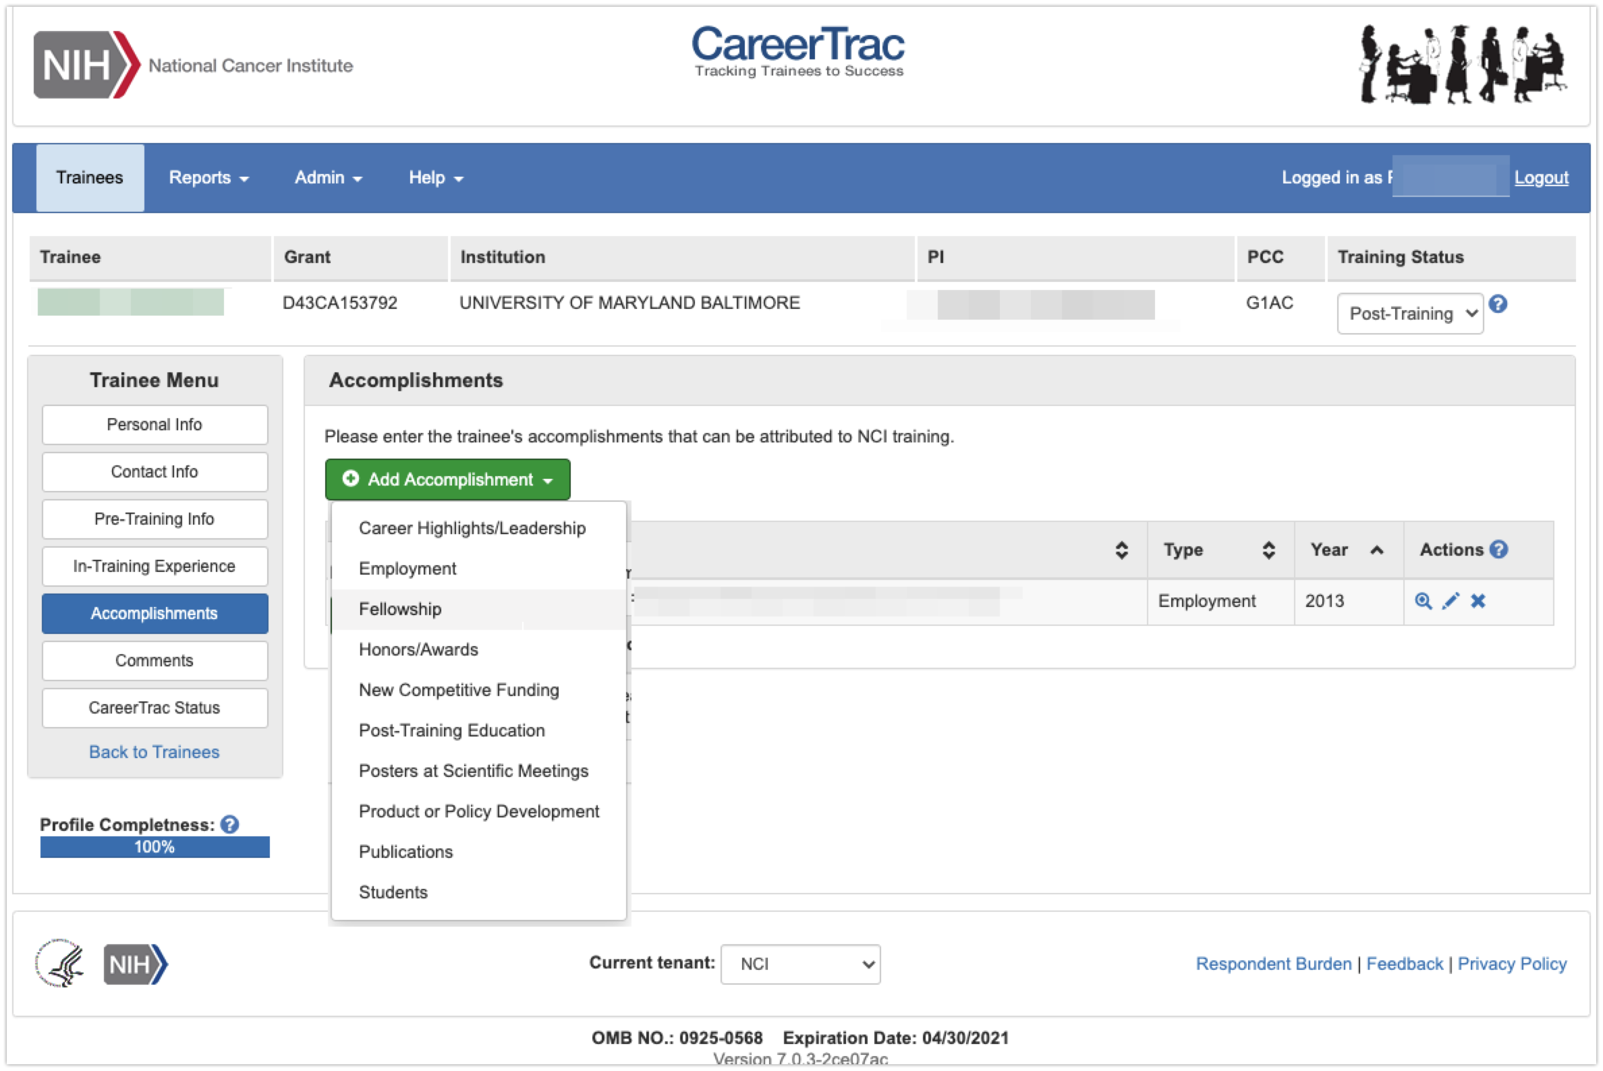
Task: Click Profile Completeness help question icon
Action: 230,824
